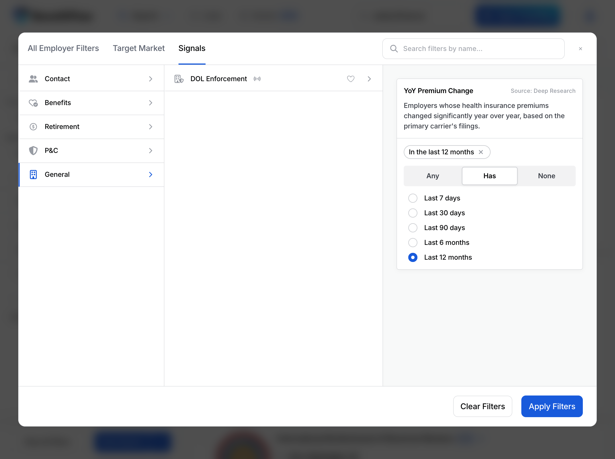Viewport: 615px width, 459px height.
Task: Click the Retirement dollar coin icon
Action: tap(33, 127)
